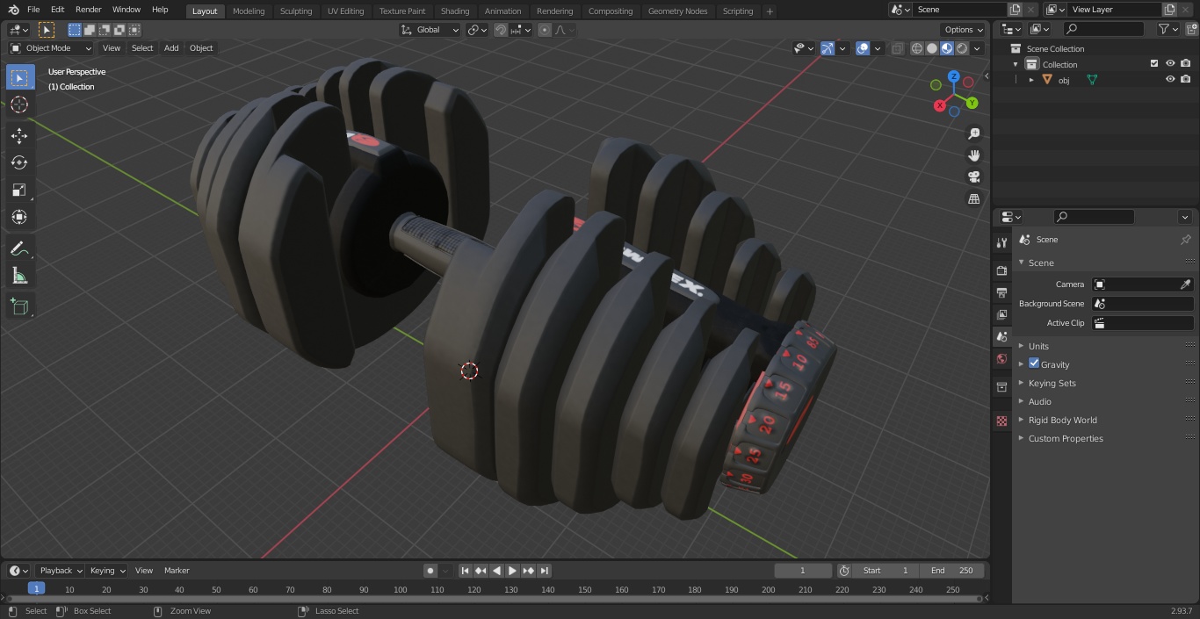Switch to wireframe viewport shading
This screenshot has width=1200, height=619.
[x=917, y=48]
